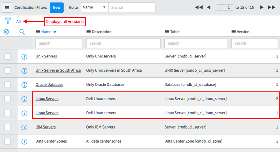Check the Linux Servers version 1 row
The image size is (280, 152).
[x=7, y=113]
